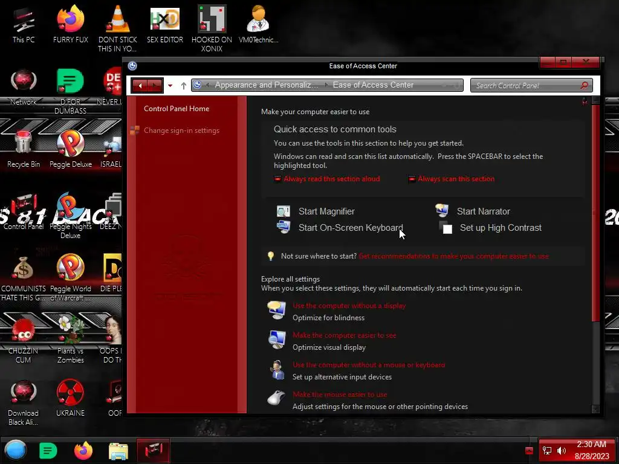
Task: Open the Start orb on taskbar
Action: (16, 451)
